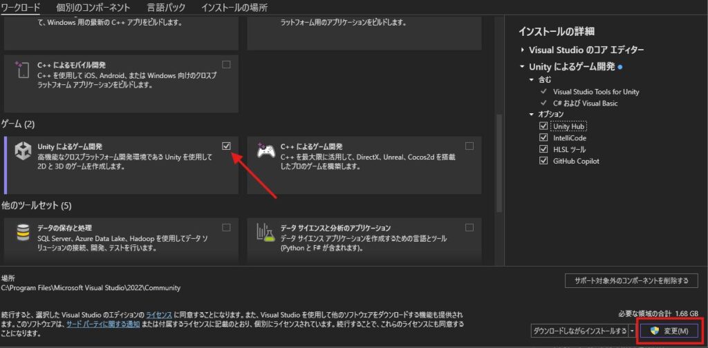Toggle the GitHub Copilot option checkbox
Image resolution: width=708 pixels, height=348 pixels.
coord(543,161)
